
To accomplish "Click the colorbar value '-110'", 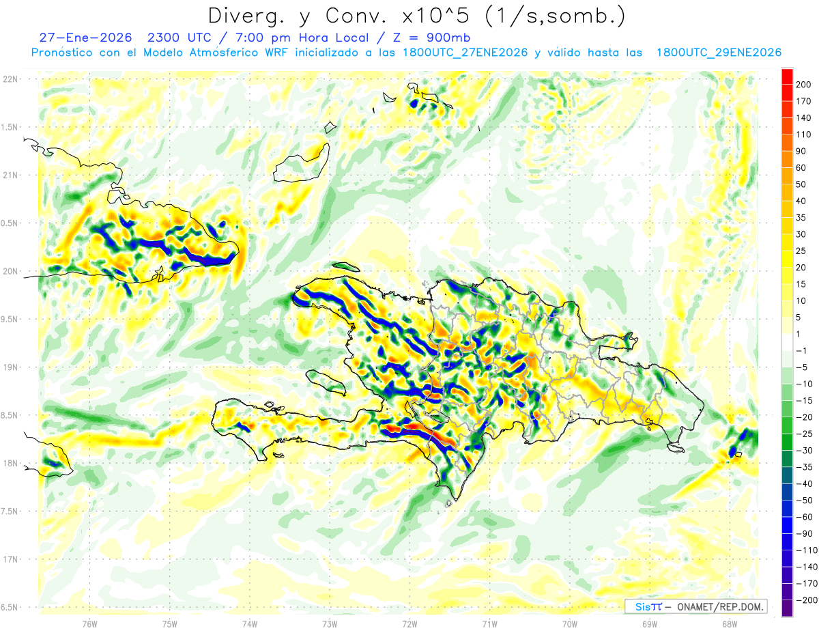I will (x=807, y=550).
